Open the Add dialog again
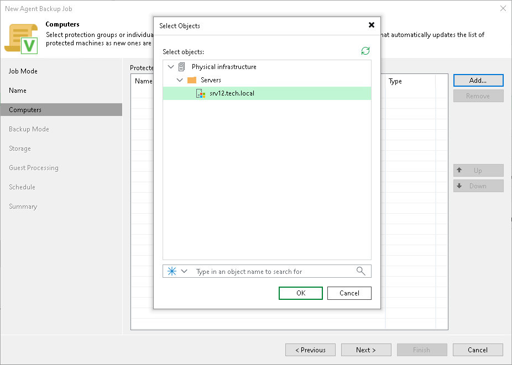Screen dimensions: 512x365 point(478,80)
